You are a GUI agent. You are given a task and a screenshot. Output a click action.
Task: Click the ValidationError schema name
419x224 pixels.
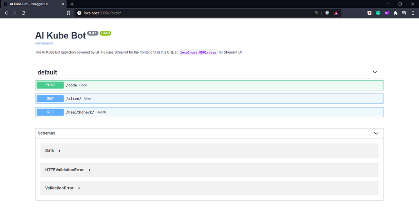coord(59,188)
